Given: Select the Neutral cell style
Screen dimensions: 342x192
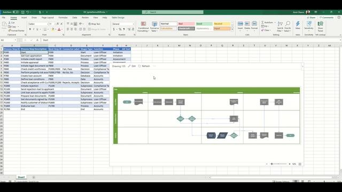Looking at the screenshot, I should click(222, 23).
